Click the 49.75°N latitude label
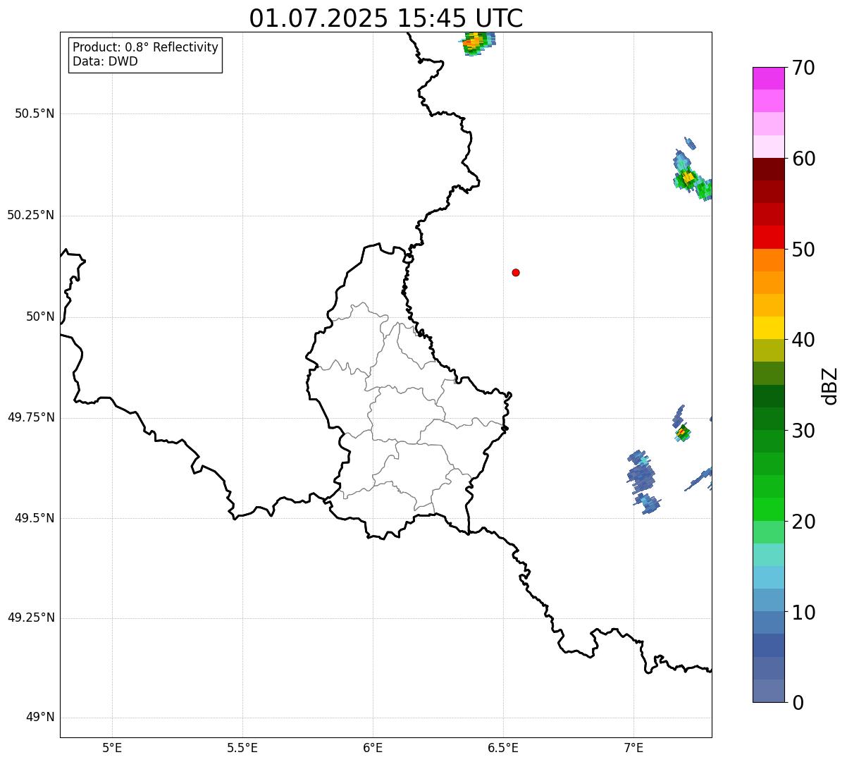This screenshot has width=847, height=762. tap(31, 417)
